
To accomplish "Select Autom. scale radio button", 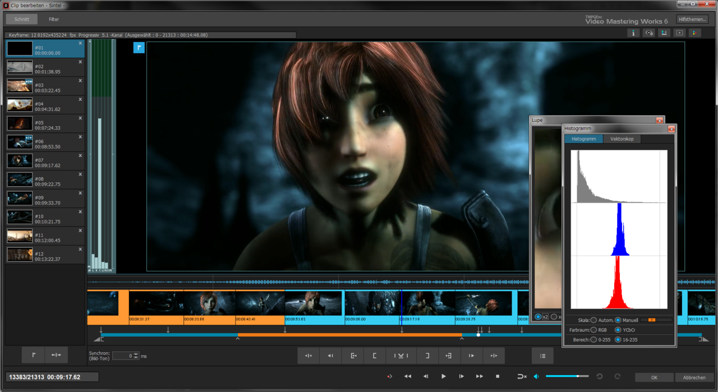I will (x=593, y=320).
